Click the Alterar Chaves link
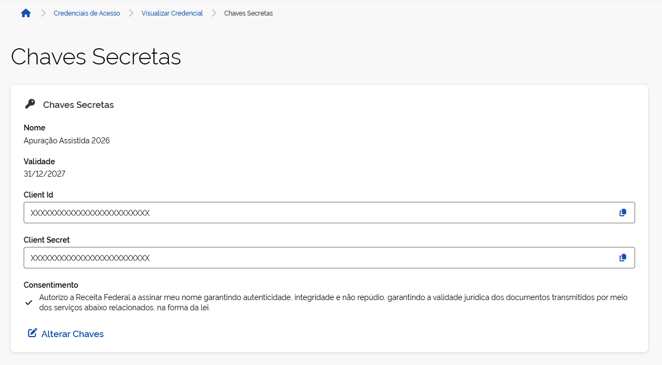This screenshot has width=662, height=365. pos(66,334)
